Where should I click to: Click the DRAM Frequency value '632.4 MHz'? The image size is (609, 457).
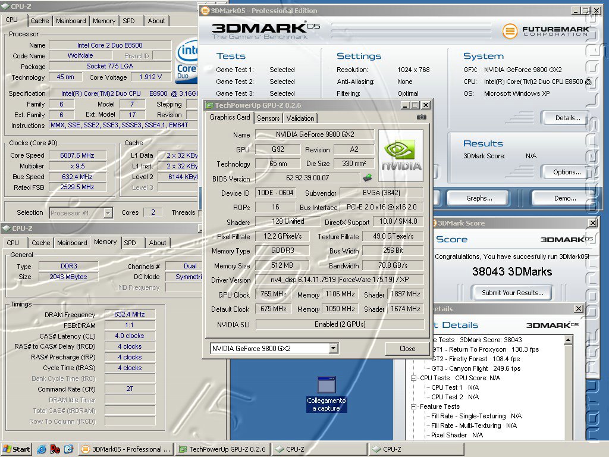[130, 314]
